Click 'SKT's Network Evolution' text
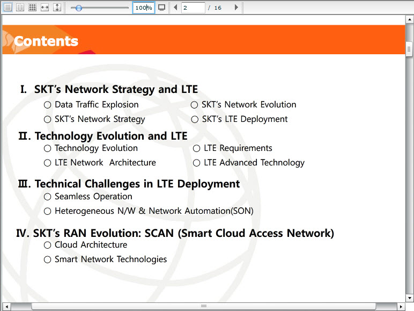Viewport: 414px width, 311px height. [249, 105]
